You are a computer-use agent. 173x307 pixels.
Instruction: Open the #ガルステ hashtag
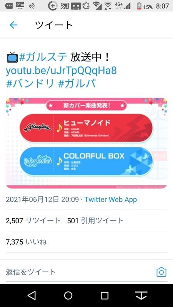click(43, 57)
